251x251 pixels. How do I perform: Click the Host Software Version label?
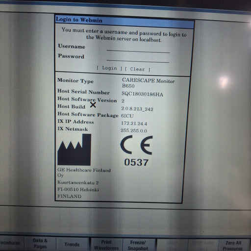[87, 100]
